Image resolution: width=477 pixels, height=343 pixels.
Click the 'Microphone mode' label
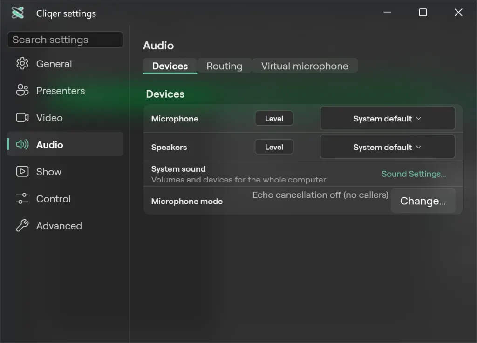point(187,201)
